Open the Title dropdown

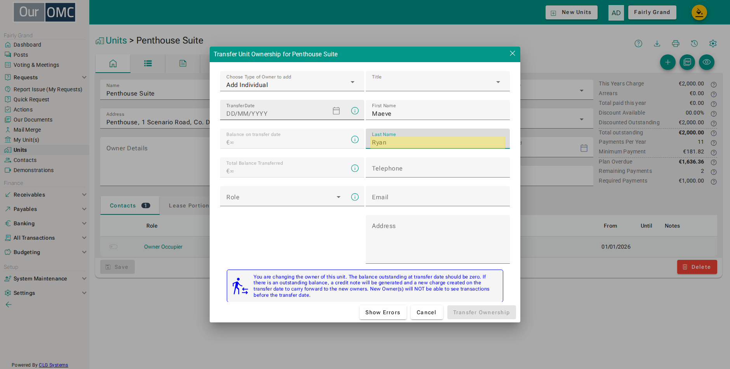point(438,81)
